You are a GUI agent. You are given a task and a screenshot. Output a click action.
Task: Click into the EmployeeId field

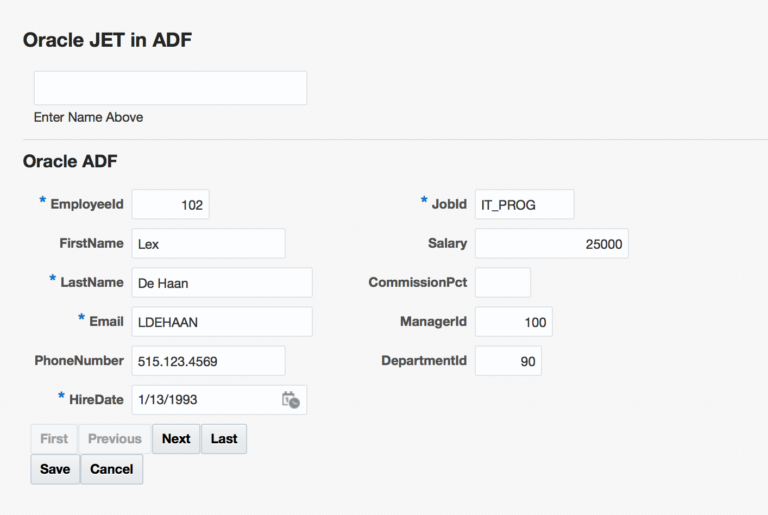pyautogui.click(x=170, y=205)
